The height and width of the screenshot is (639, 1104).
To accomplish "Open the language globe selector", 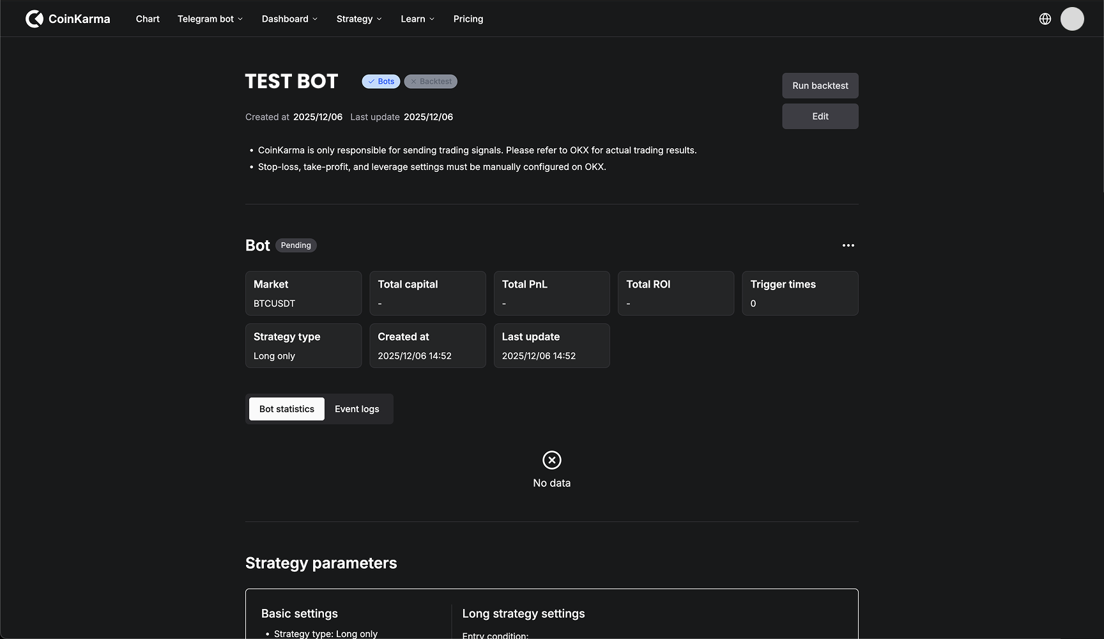I will (1045, 19).
